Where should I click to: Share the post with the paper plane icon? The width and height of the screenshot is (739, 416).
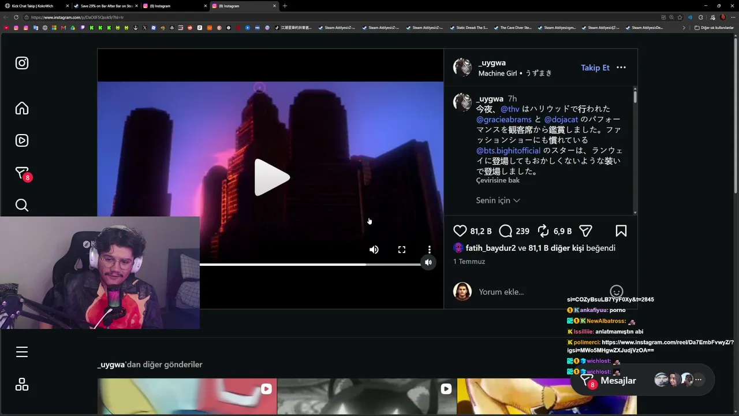585,231
